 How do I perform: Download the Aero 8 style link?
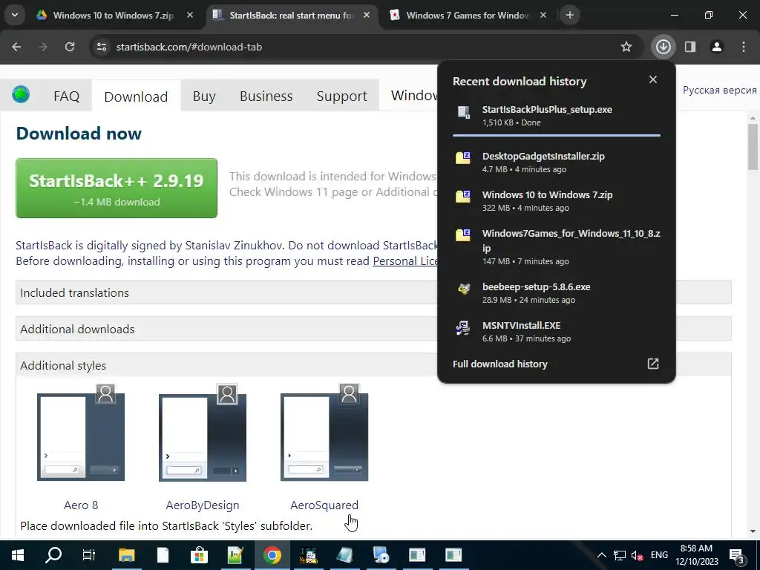tap(81, 505)
